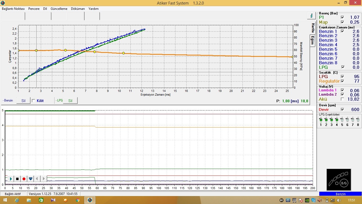
Task: Uncheck the Lambda 1 checkbox
Action: coord(342,90)
